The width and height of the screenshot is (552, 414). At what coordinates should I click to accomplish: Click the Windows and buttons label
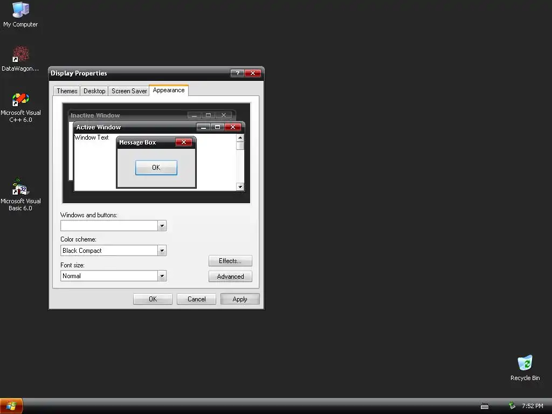(x=89, y=215)
